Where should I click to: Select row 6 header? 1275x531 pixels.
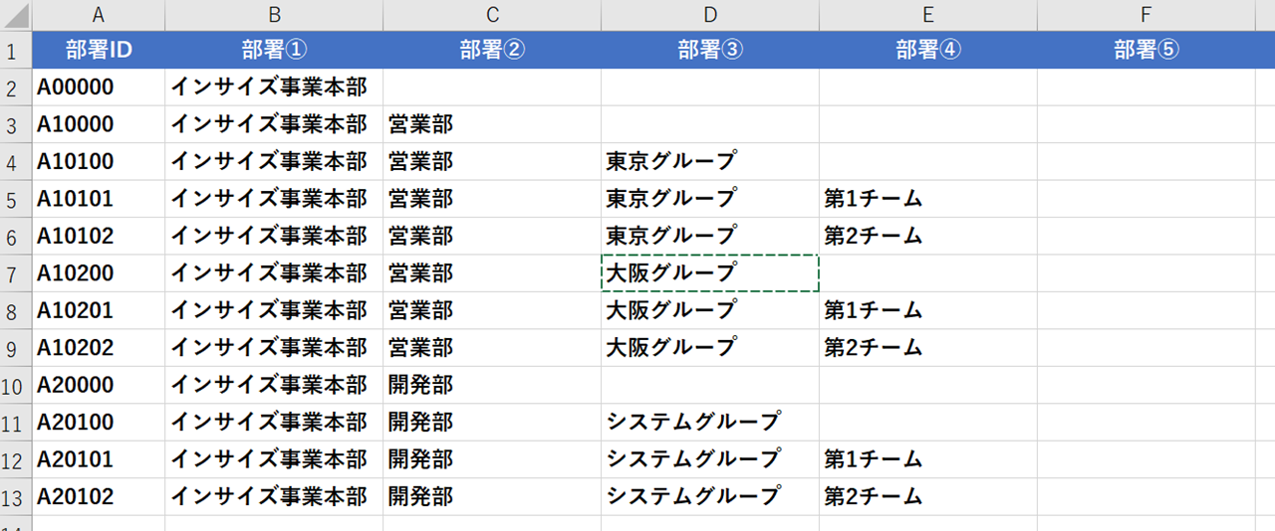click(x=16, y=236)
